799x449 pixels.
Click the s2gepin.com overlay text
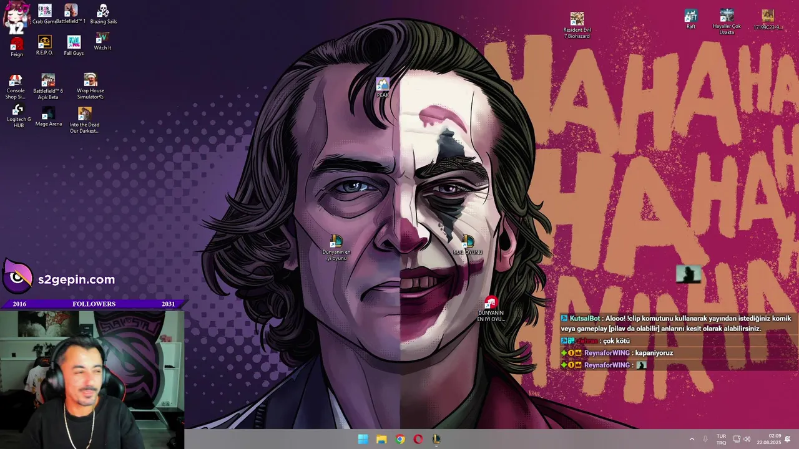point(76,279)
